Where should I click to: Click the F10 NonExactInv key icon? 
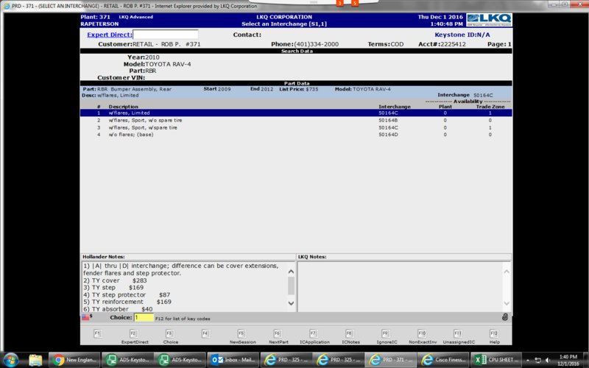(x=422, y=333)
